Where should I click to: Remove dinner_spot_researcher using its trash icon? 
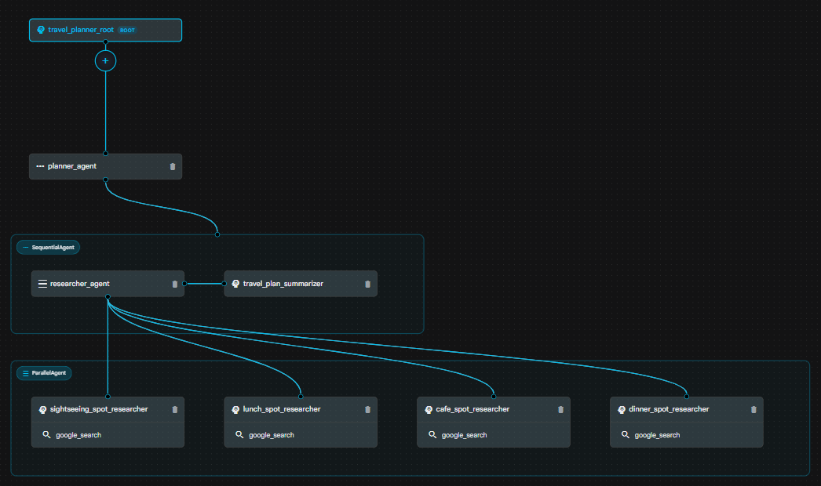click(x=753, y=409)
